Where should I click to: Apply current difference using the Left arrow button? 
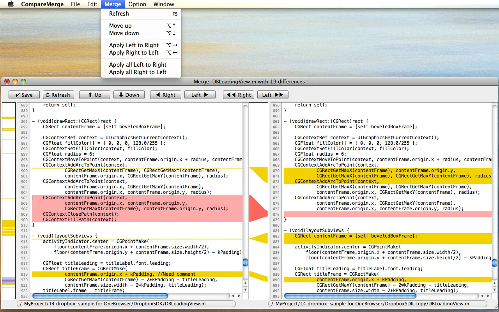[200, 94]
